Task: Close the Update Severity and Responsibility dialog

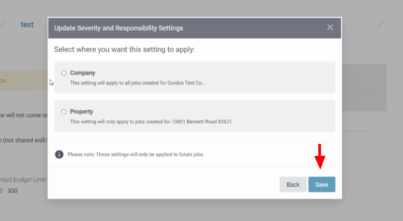Action: click(x=330, y=28)
